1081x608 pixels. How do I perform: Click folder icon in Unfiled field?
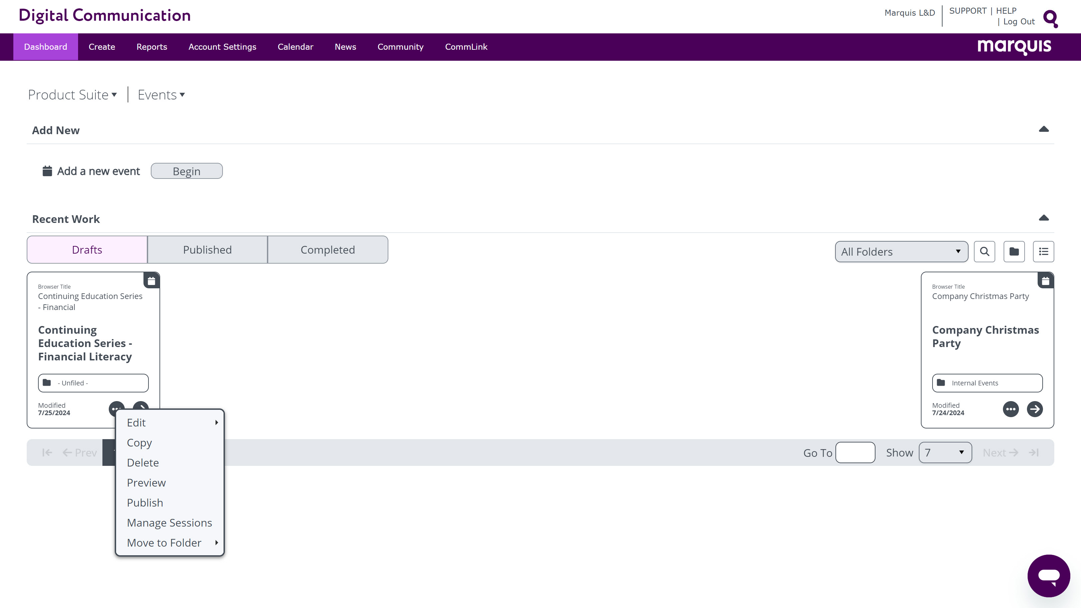[x=47, y=383]
